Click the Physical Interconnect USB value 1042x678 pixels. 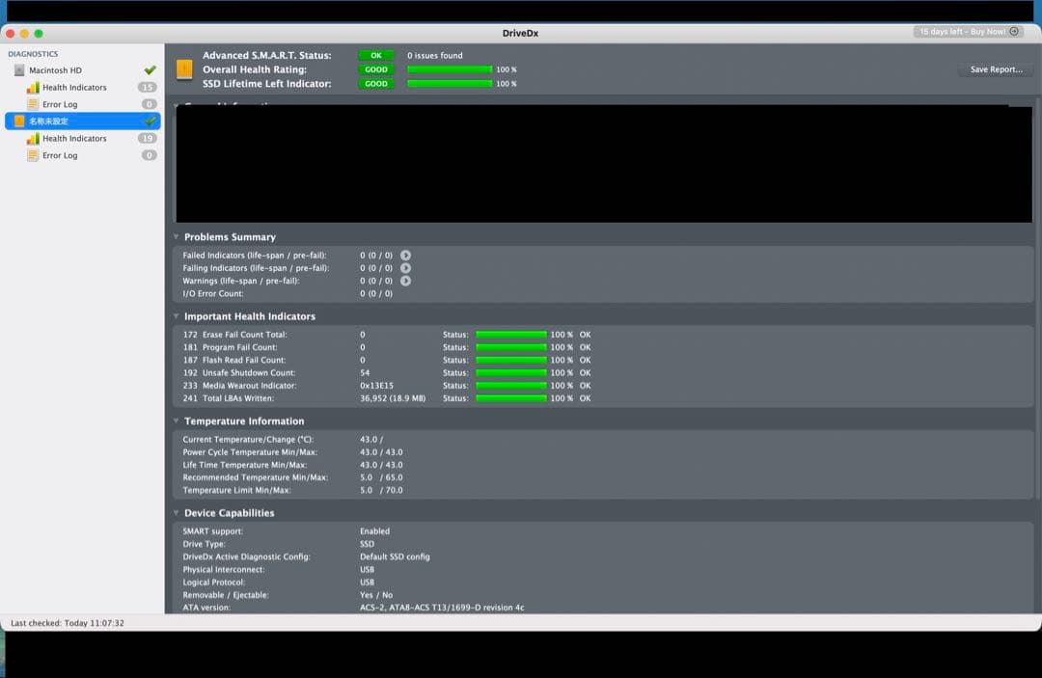pyautogui.click(x=367, y=570)
